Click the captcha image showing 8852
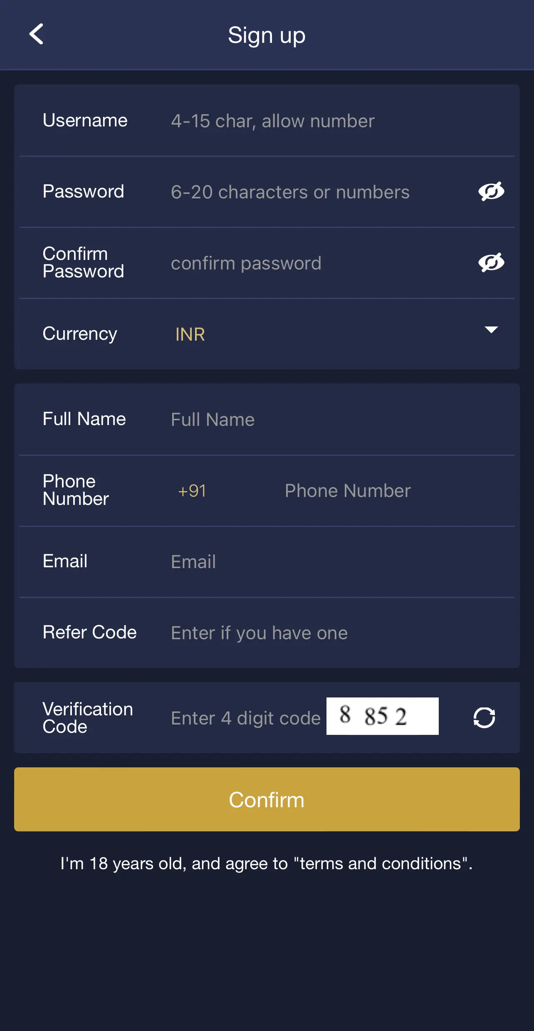This screenshot has width=534, height=1031. click(x=383, y=717)
